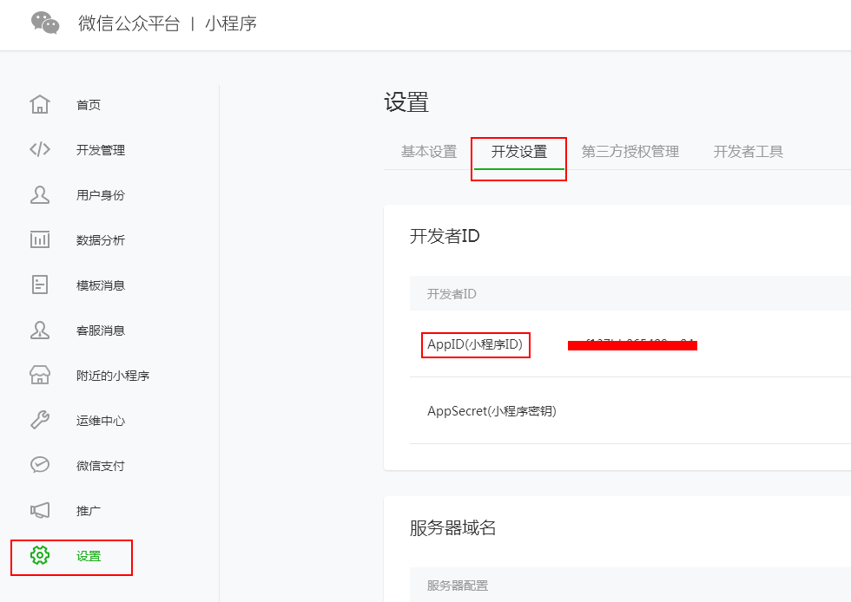Image resolution: width=851 pixels, height=602 pixels.
Task: Select the home icon beside 首页
Action: pos(40,103)
